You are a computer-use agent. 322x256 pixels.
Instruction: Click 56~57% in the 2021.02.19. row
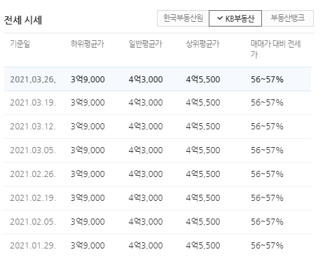(267, 198)
